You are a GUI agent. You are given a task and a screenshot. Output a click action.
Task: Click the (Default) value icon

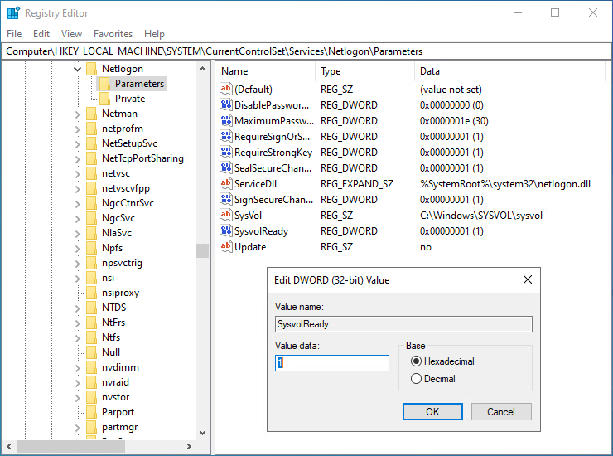pos(226,90)
